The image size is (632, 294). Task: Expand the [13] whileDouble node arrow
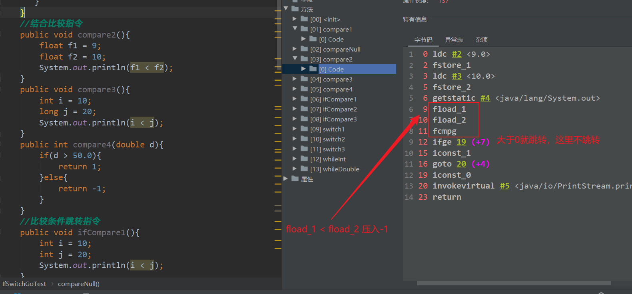(295, 169)
